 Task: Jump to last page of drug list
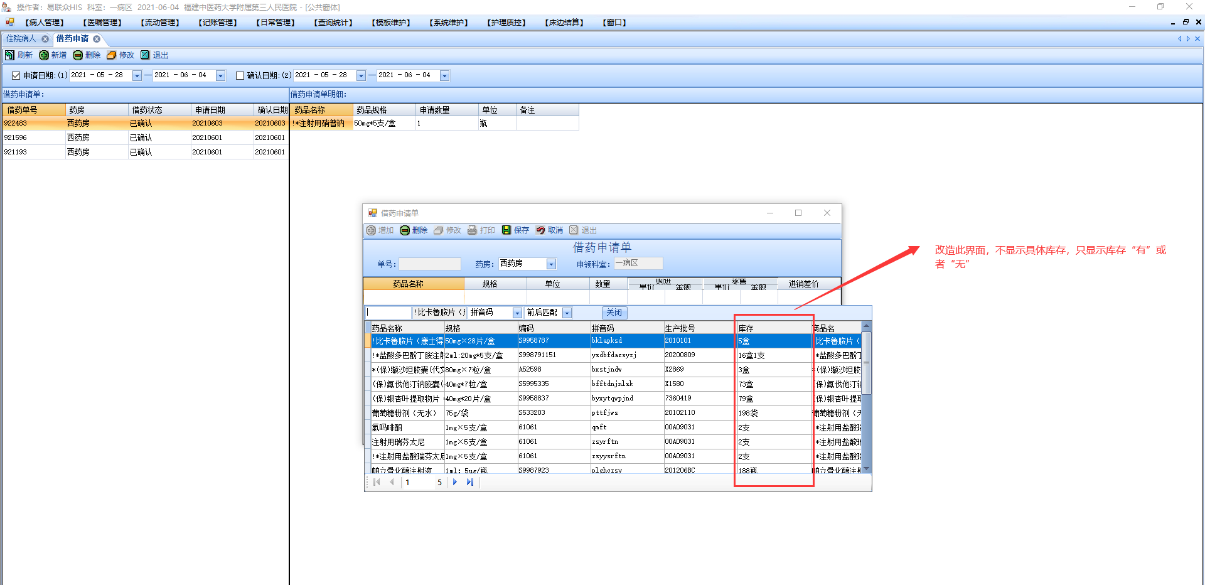point(470,482)
